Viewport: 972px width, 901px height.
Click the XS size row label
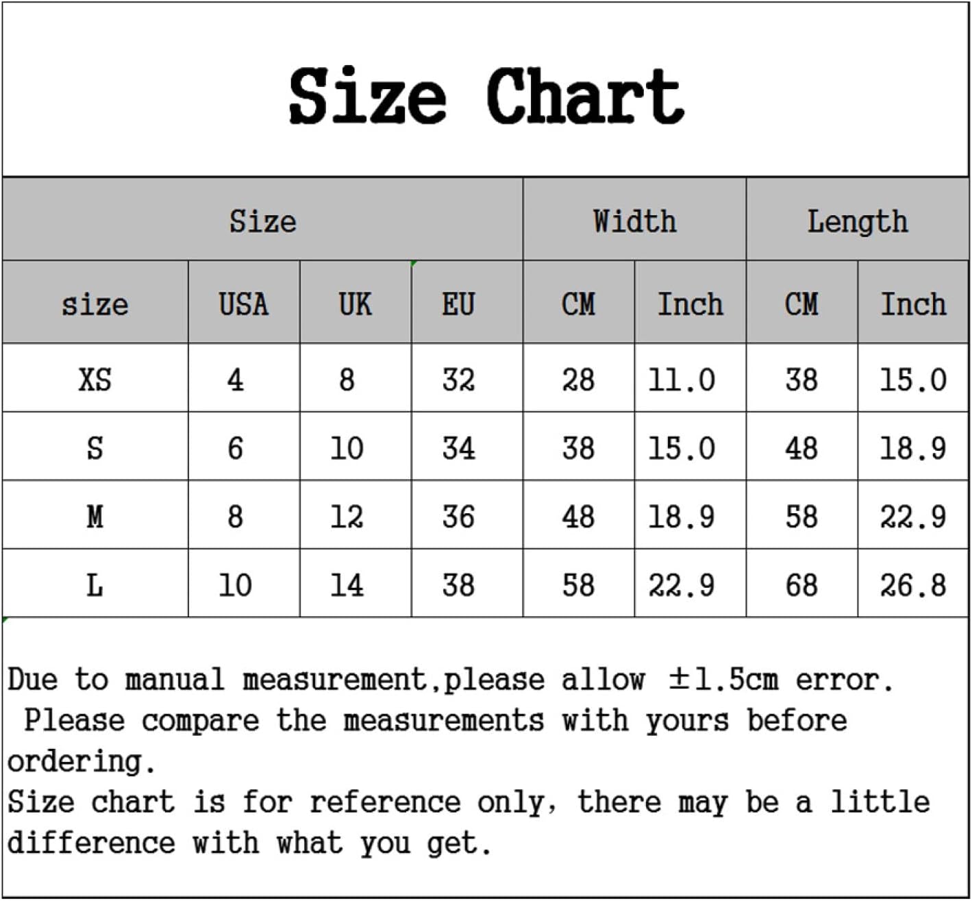click(95, 379)
